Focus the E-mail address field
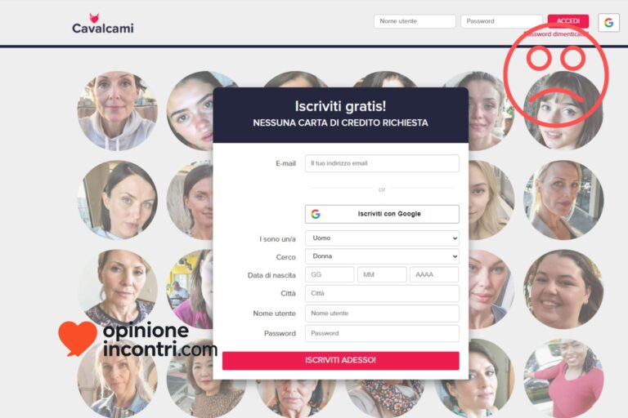The height and width of the screenshot is (418, 628). (x=382, y=163)
